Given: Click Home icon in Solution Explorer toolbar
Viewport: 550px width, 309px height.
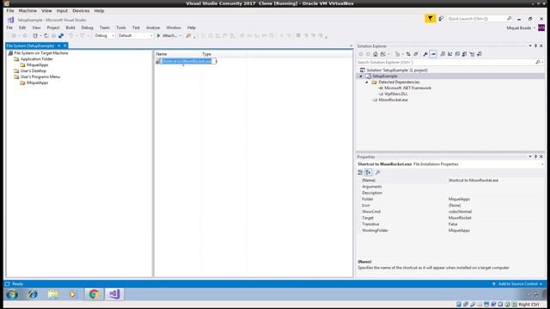Looking at the screenshot, I should (376, 54).
